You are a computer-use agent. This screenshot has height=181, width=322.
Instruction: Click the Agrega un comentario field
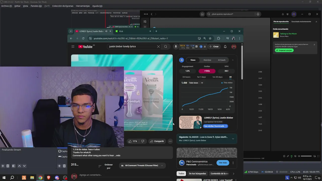[x=125, y=175]
